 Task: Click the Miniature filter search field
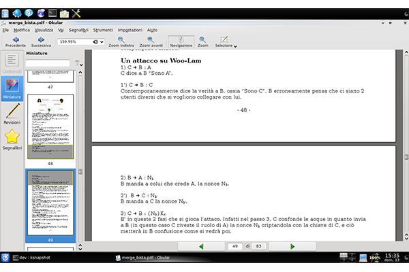pyautogui.click(x=48, y=63)
